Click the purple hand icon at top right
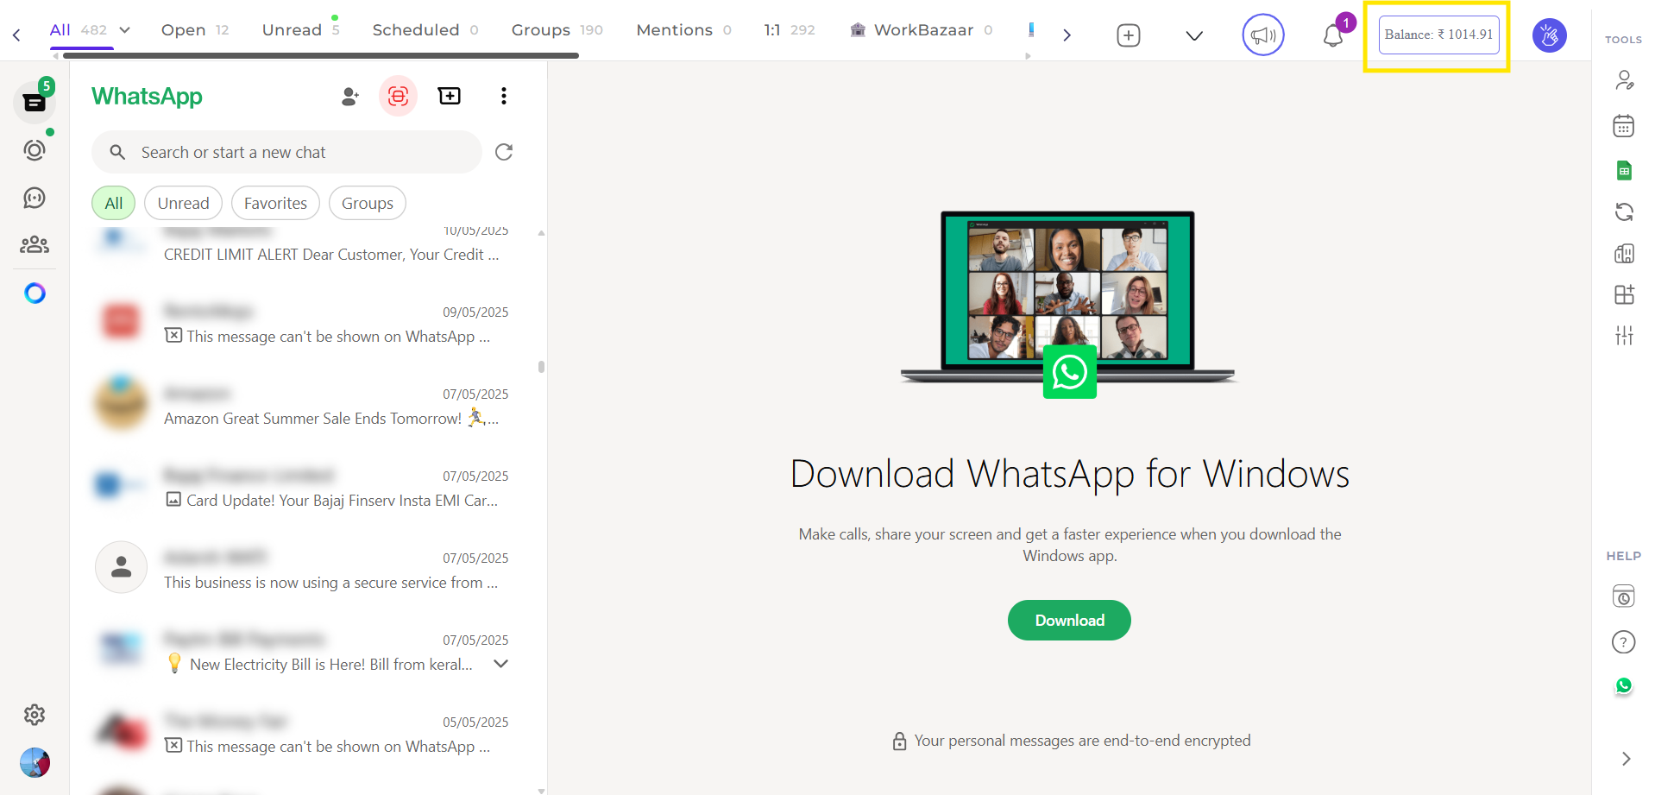 point(1550,35)
